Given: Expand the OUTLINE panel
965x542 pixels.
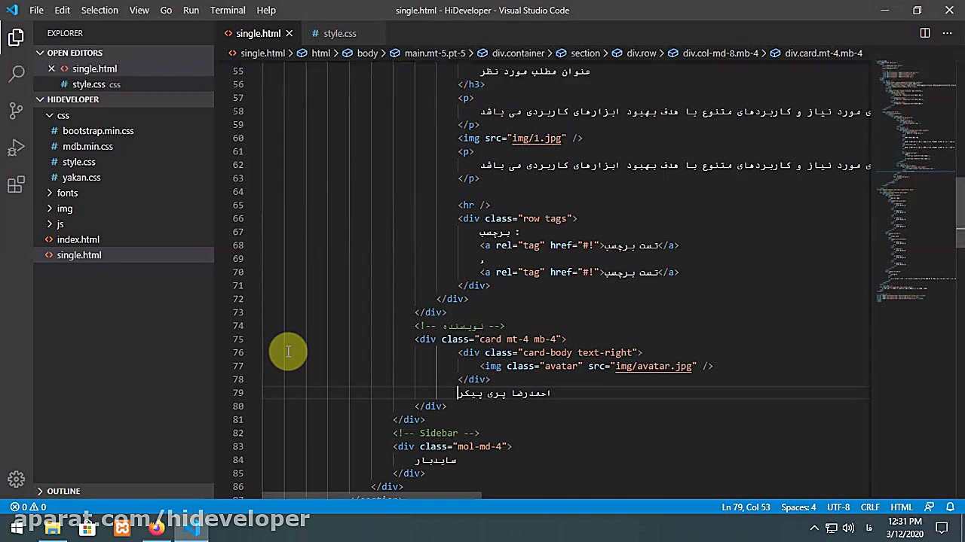Looking at the screenshot, I should 63,491.
